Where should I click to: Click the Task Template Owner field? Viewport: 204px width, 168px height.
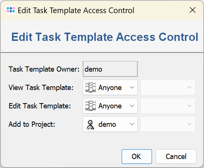click(110, 69)
